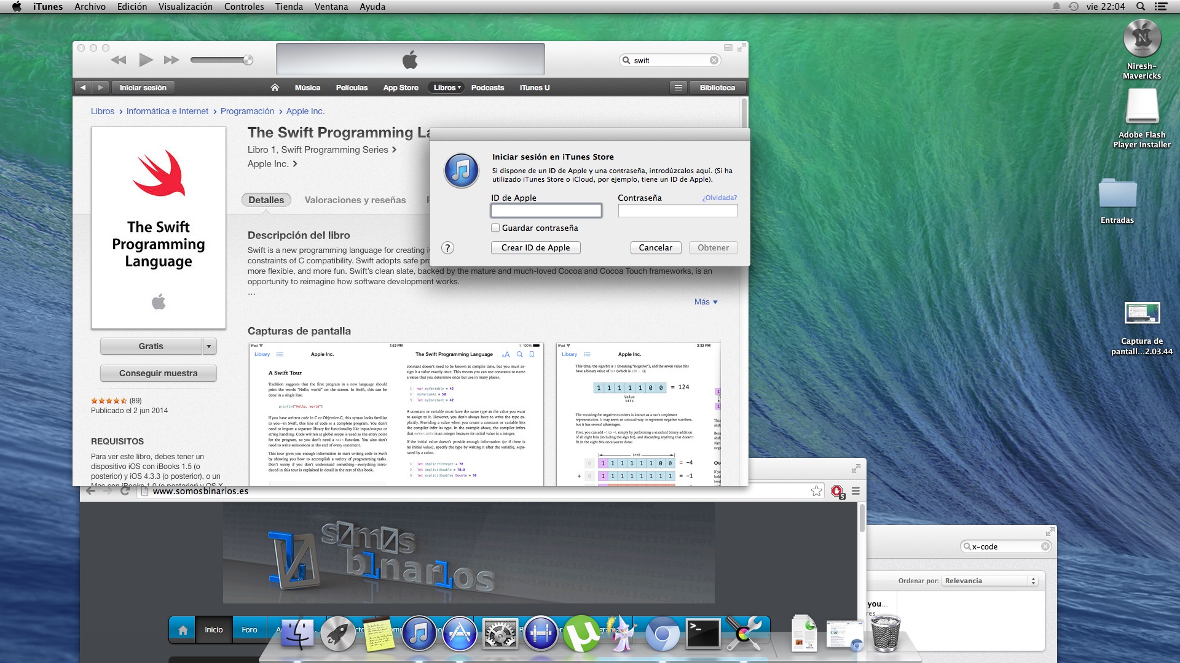Screen dimensions: 1180x663
Task: Open uTorrent icon in the Dock
Action: pyautogui.click(x=581, y=633)
